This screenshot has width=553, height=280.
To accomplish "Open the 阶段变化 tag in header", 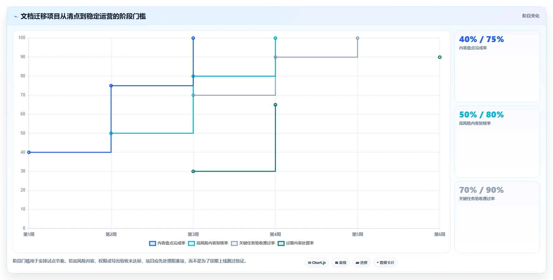I will pyautogui.click(x=531, y=16).
